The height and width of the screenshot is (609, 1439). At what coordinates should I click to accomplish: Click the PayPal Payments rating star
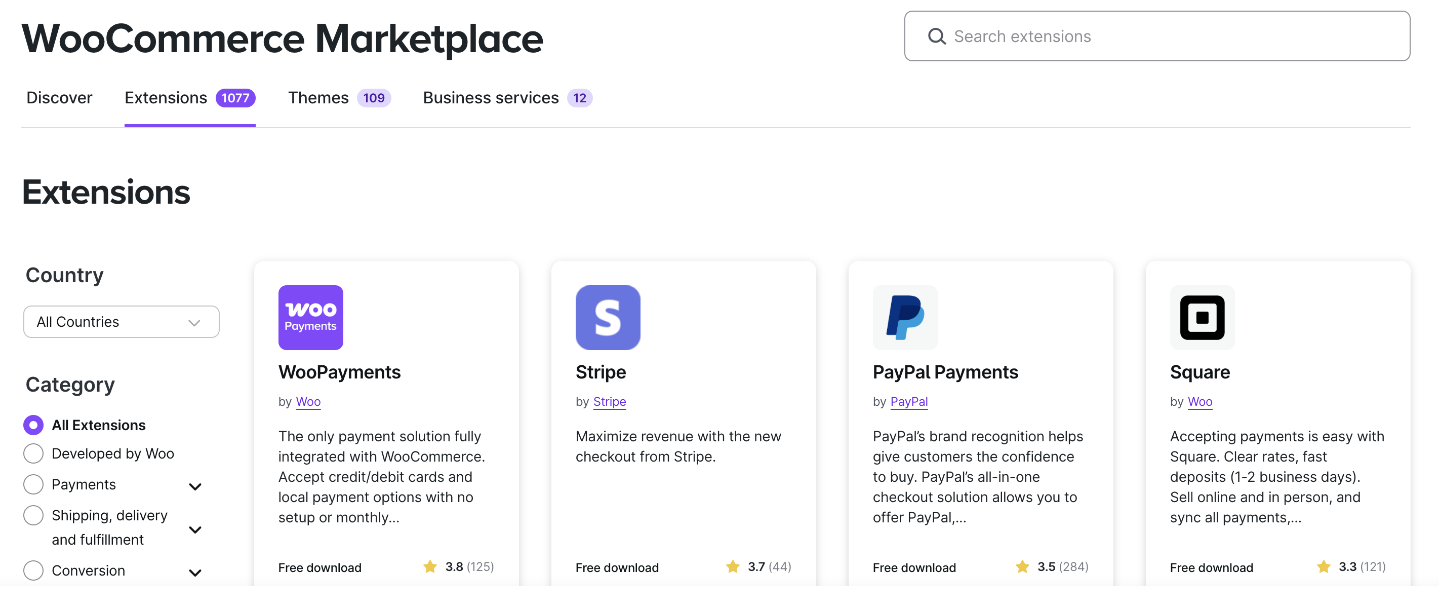click(x=1022, y=566)
